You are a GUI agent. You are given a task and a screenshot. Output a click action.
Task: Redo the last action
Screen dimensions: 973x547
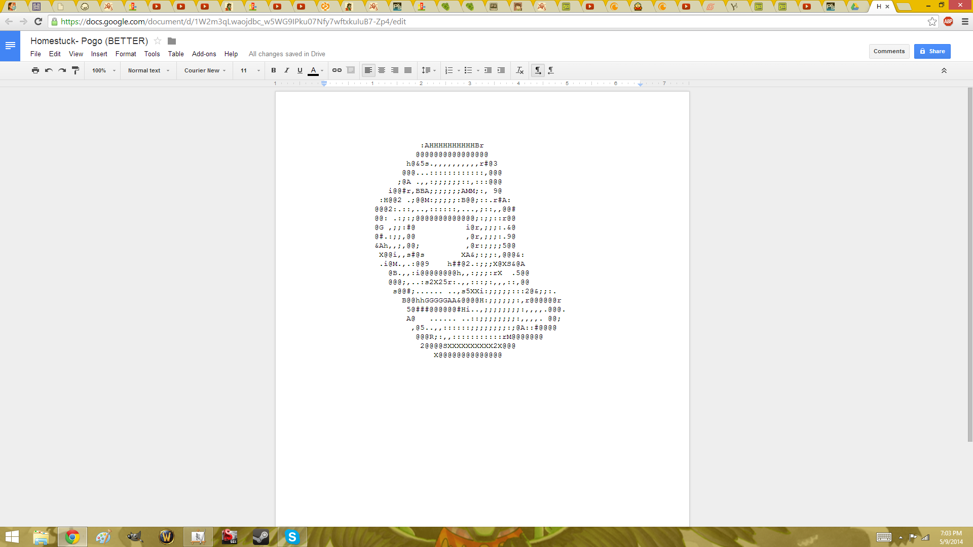(x=62, y=70)
